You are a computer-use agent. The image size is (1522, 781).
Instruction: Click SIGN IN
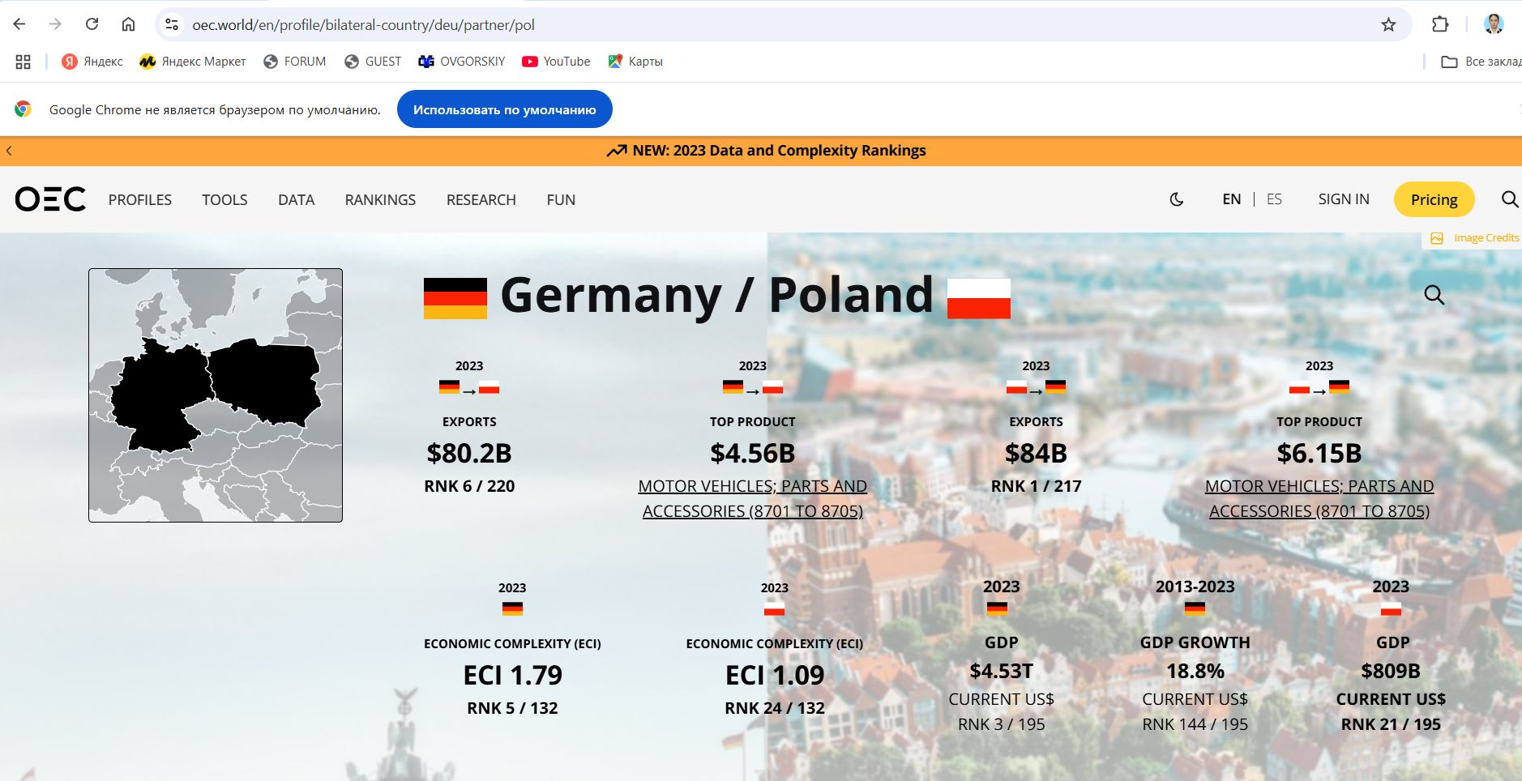point(1344,199)
